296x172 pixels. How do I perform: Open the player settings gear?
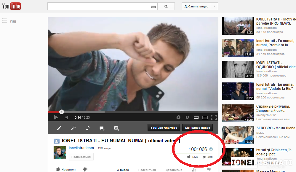pos(178,117)
